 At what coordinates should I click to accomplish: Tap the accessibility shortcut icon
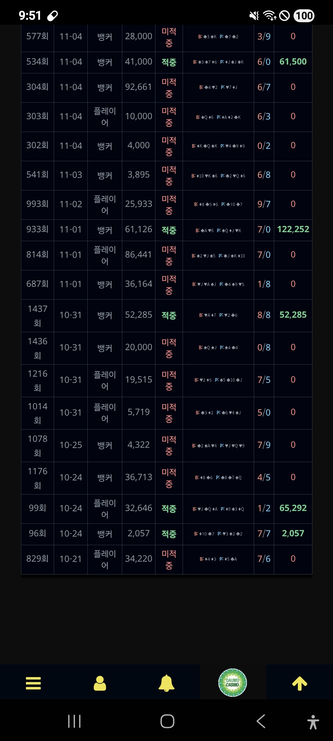pyautogui.click(x=313, y=722)
